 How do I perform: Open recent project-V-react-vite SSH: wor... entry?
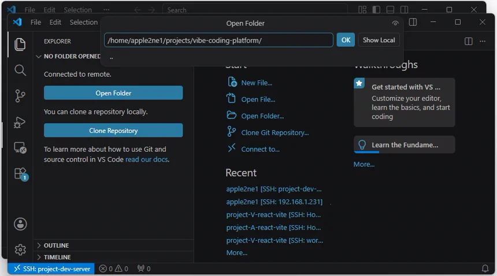tap(275, 241)
